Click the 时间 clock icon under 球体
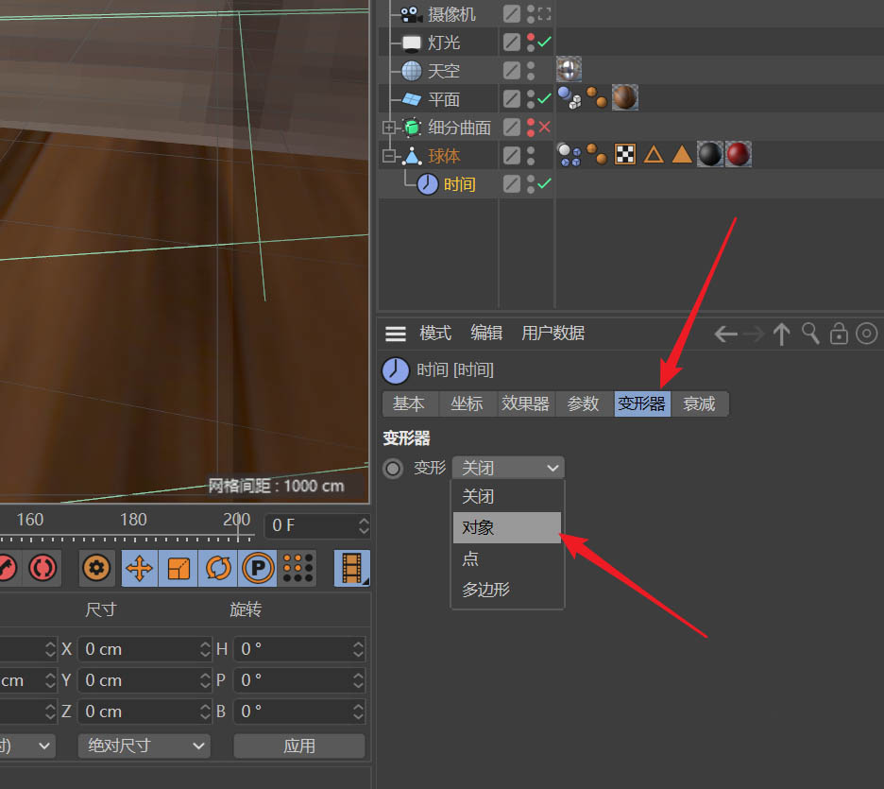Image resolution: width=884 pixels, height=789 pixels. point(426,183)
